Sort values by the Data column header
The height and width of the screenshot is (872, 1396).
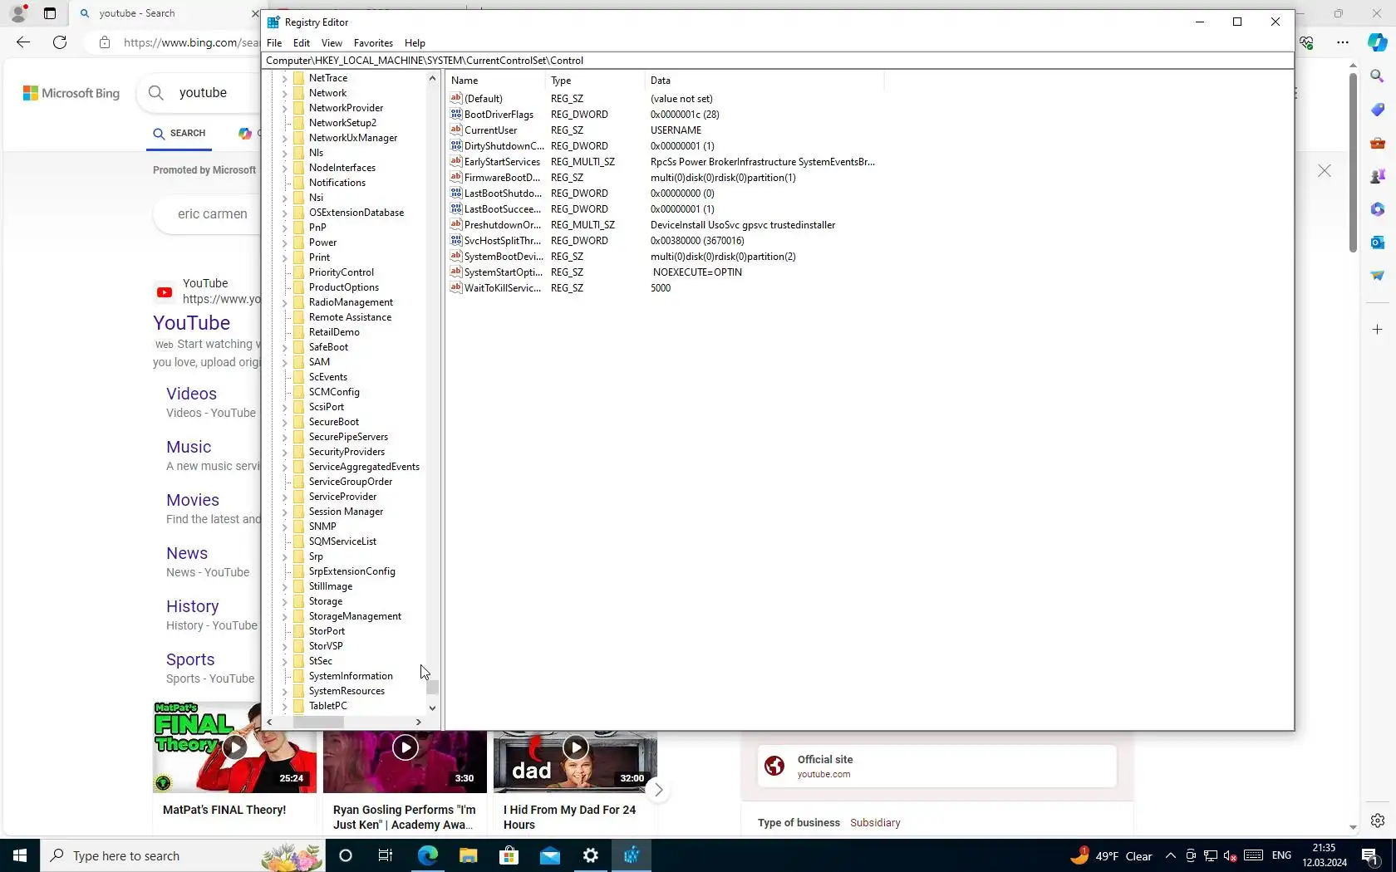764,81
